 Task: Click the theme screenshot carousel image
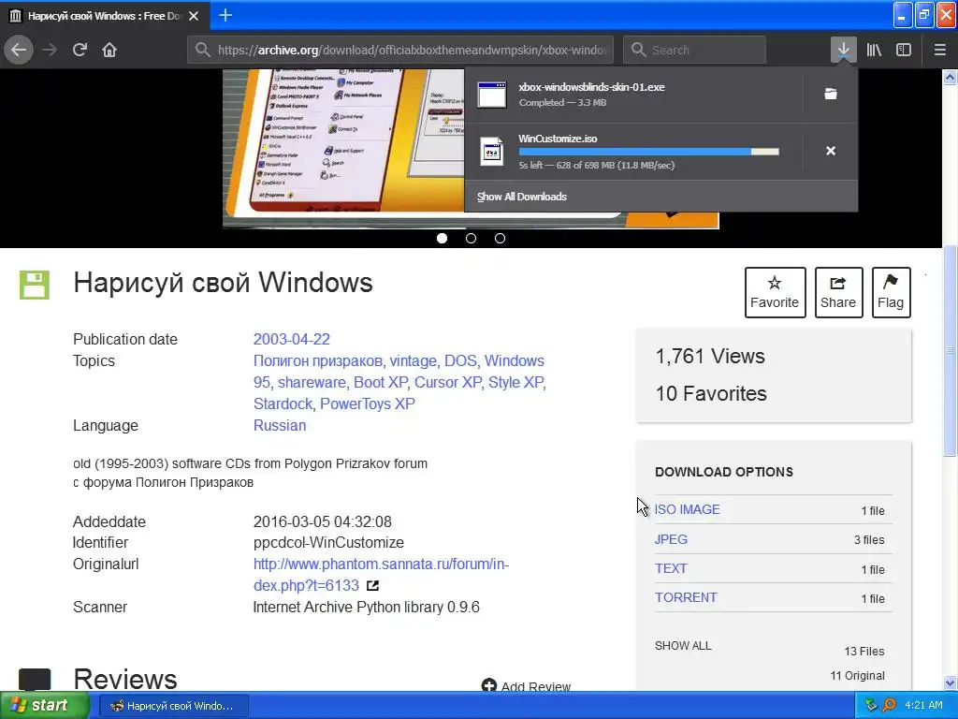click(343, 149)
